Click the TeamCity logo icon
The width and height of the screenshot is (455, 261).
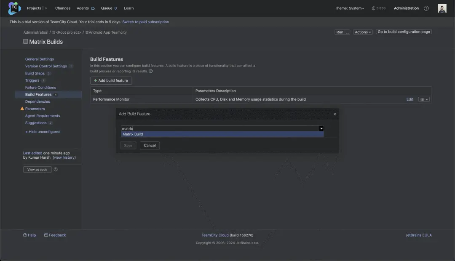14,8
